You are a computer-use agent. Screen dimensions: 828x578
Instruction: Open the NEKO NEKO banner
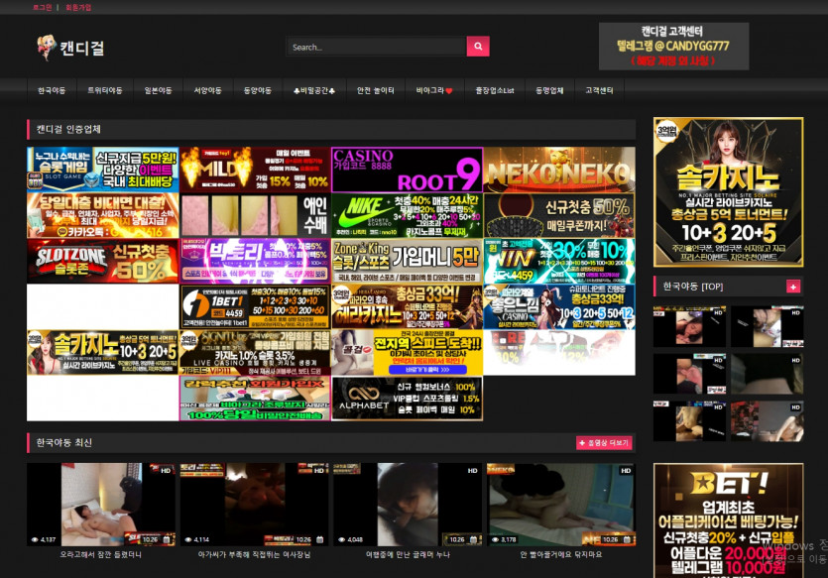point(559,170)
